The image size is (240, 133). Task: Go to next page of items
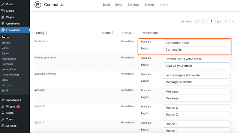(x=226, y=22)
